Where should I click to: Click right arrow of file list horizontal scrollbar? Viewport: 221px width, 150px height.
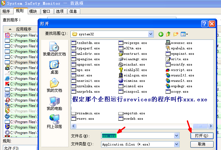coord(211,126)
